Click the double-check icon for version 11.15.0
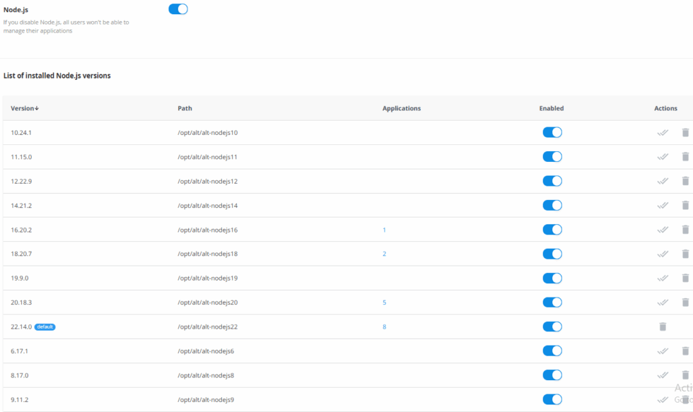This screenshot has width=693, height=412. click(x=663, y=157)
